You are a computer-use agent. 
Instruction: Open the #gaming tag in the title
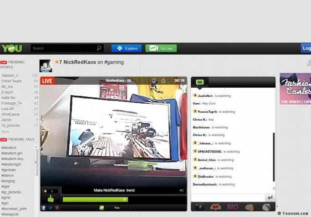114,62
